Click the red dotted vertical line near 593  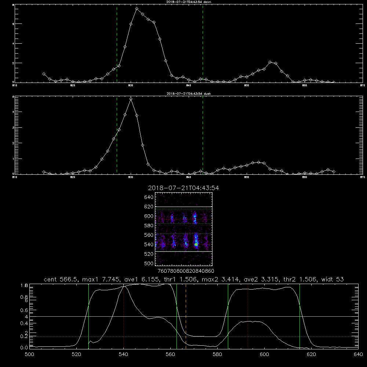pyautogui.click(x=248, y=316)
